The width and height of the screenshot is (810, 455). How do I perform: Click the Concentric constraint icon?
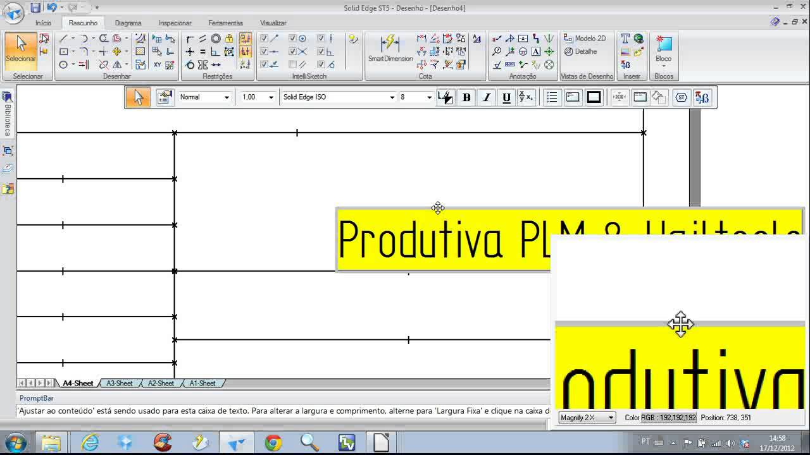point(216,39)
